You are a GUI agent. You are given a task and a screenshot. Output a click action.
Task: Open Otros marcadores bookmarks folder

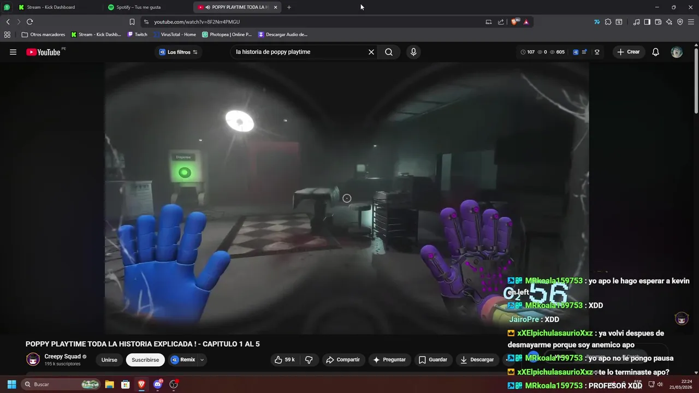[43, 34]
